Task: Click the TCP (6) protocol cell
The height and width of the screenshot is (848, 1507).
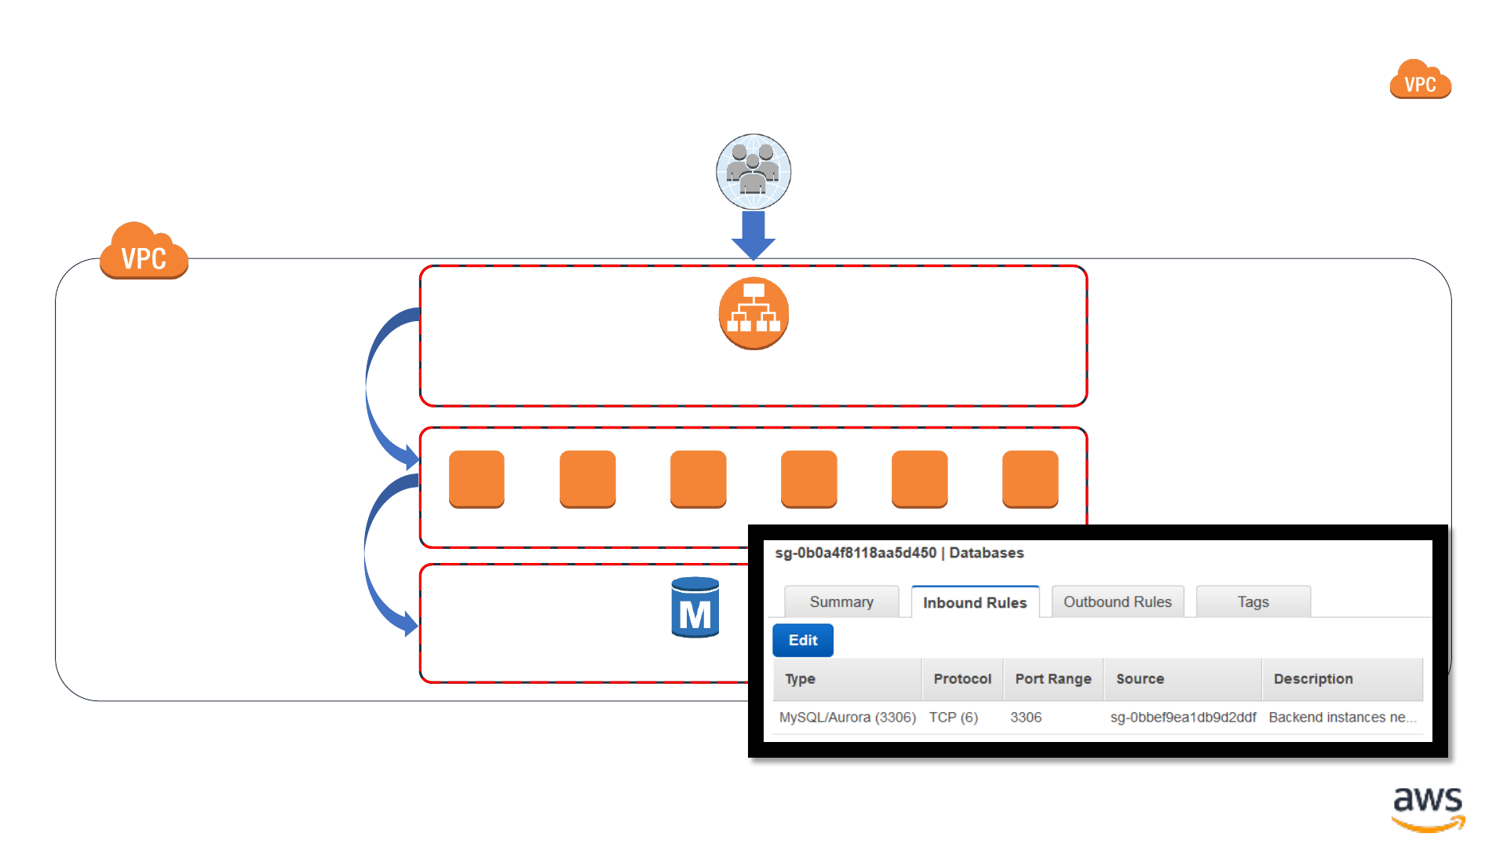Action: 954,717
